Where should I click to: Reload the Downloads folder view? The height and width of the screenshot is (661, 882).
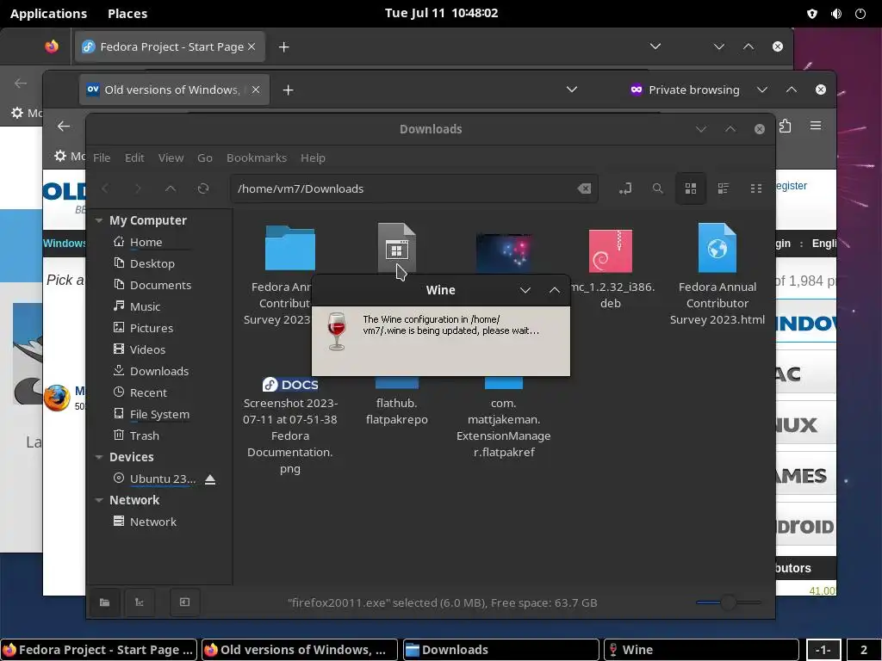point(203,188)
